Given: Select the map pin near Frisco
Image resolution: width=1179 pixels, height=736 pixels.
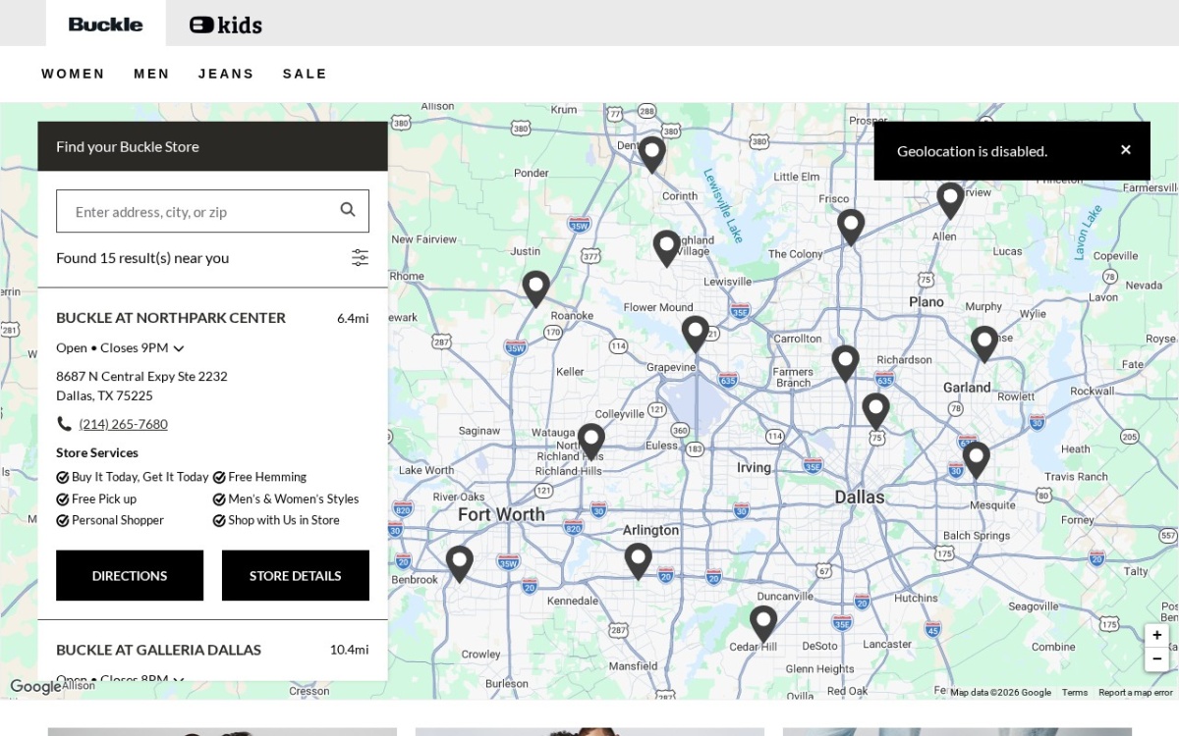Looking at the screenshot, I should click(851, 227).
